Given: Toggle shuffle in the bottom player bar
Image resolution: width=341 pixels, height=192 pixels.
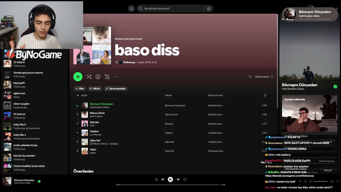Looking at the screenshot, I should tap(156, 179).
